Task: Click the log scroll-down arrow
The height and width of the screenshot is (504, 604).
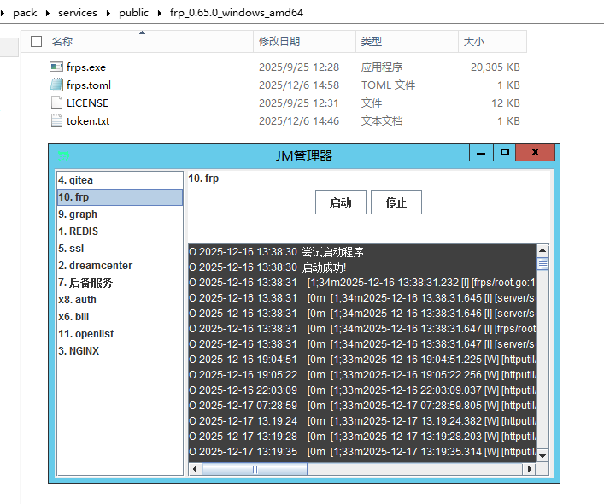Action: (x=542, y=455)
